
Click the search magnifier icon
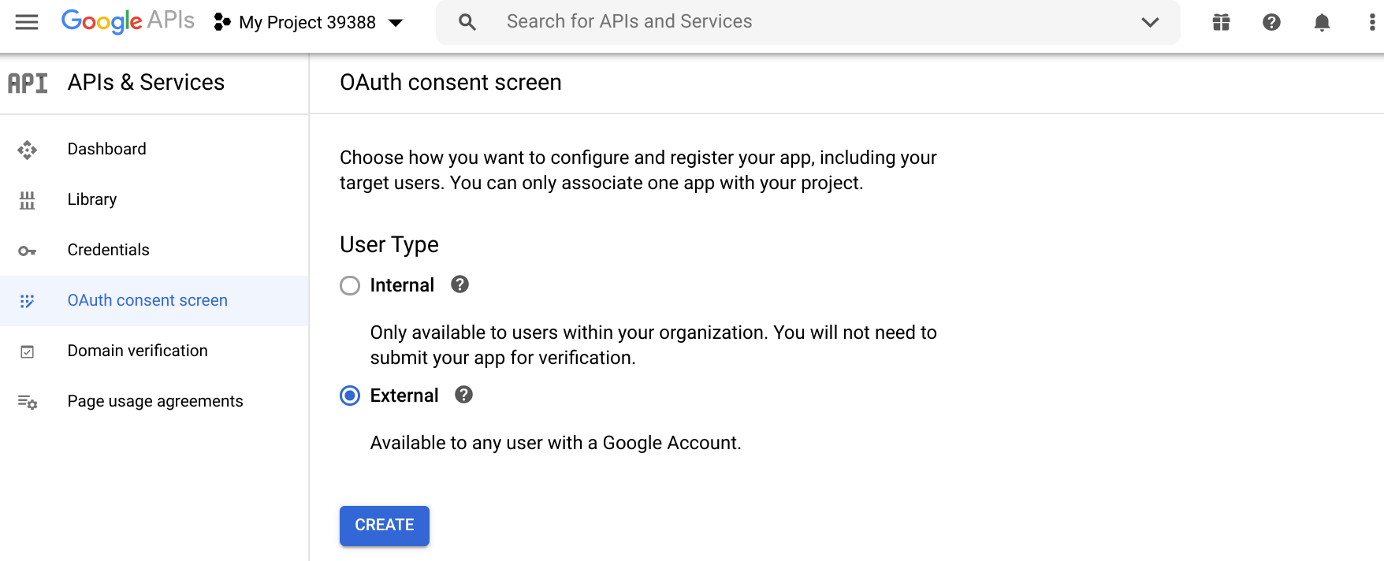click(x=467, y=22)
